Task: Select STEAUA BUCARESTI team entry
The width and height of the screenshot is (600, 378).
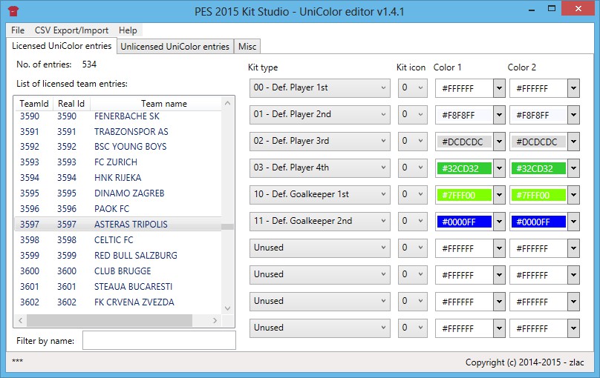Action: coord(118,287)
